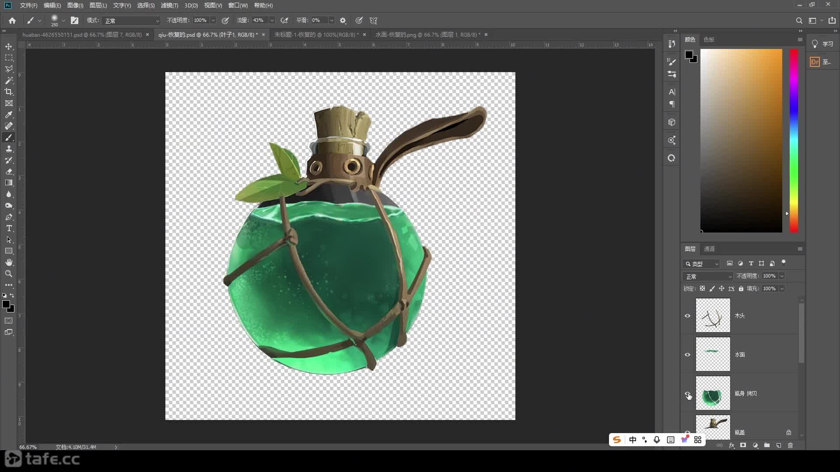Screen dimensions: 840x472
Task: Click the search icon at top right
Action: [x=799, y=21]
